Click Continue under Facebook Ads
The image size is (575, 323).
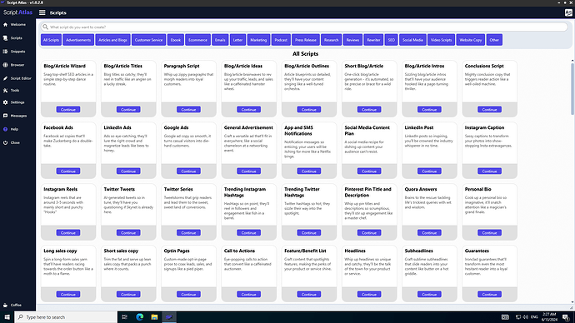[68, 171]
